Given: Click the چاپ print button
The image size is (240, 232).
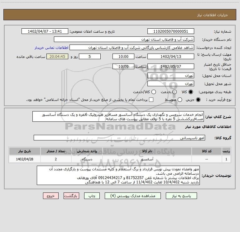Looking at the screenshot, I should pyautogui.click(x=92, y=196).
